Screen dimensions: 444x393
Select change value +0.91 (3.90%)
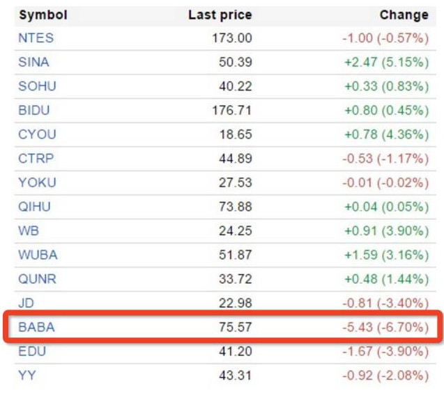click(387, 231)
